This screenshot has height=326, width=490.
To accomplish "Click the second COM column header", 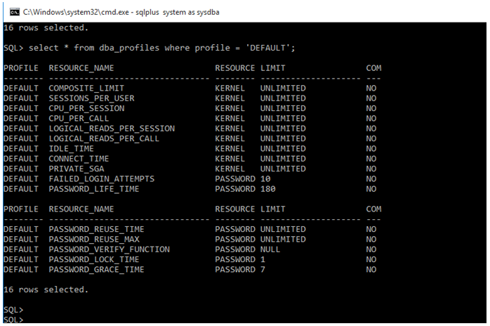I will point(373,209).
